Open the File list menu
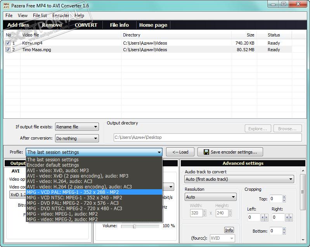Screen dimensions: 310x247 click(40, 16)
